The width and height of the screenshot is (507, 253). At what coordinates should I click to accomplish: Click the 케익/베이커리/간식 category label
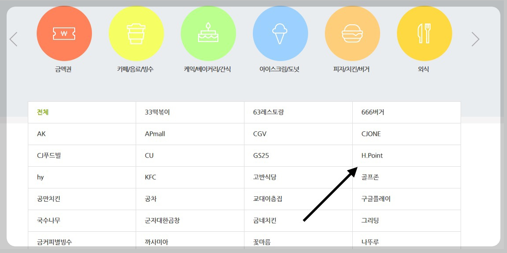point(207,69)
